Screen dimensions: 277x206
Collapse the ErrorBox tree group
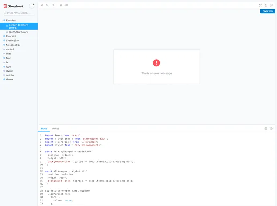(x=11, y=21)
